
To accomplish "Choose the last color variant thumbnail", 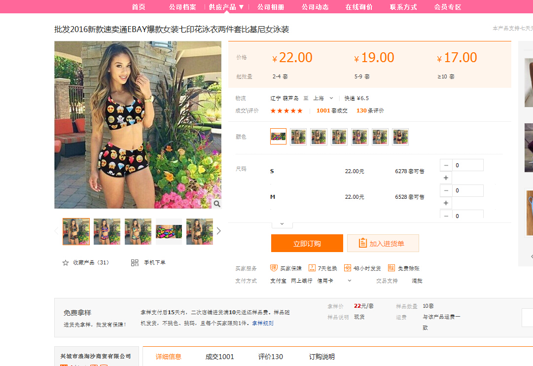I will click(400, 137).
